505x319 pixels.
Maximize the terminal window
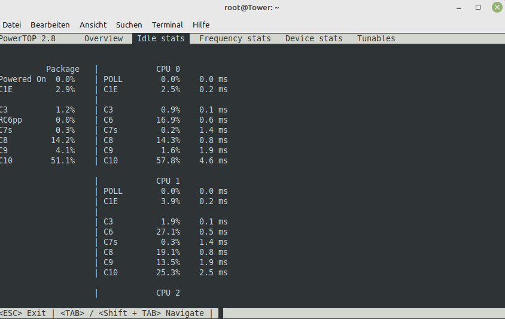478,7
